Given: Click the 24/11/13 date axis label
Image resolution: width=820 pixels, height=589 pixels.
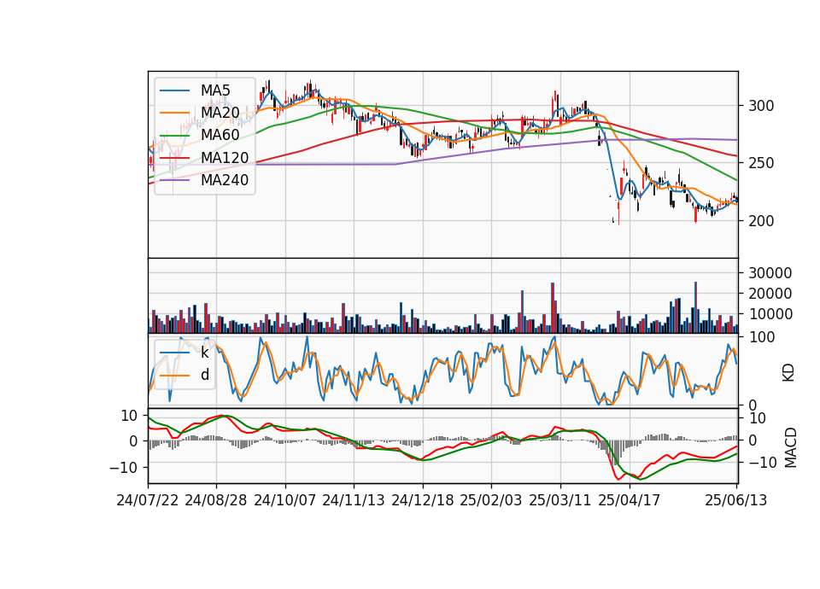Looking at the screenshot, I should [x=354, y=500].
